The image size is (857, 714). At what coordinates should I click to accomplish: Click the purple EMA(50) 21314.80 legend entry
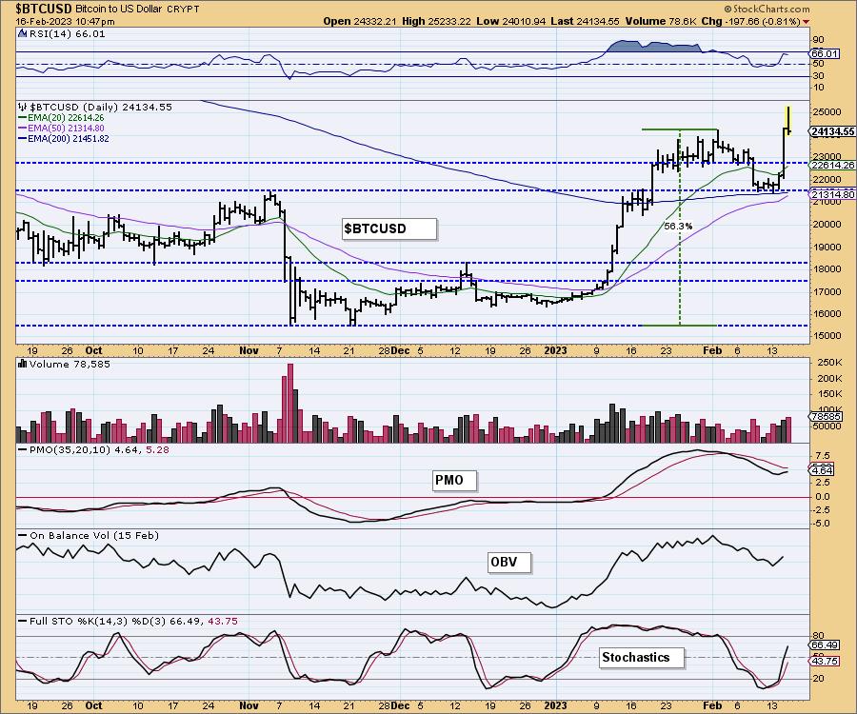61,128
